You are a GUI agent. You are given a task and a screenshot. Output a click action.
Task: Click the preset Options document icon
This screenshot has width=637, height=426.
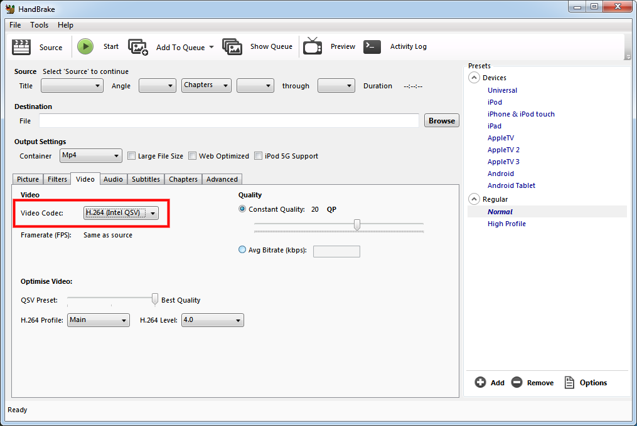[x=569, y=382]
